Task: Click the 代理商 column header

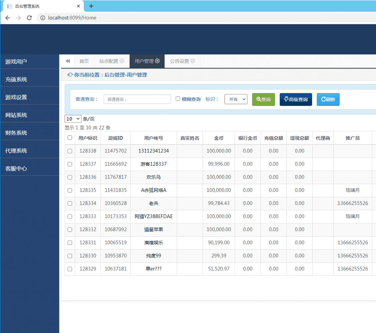Action: point(323,138)
